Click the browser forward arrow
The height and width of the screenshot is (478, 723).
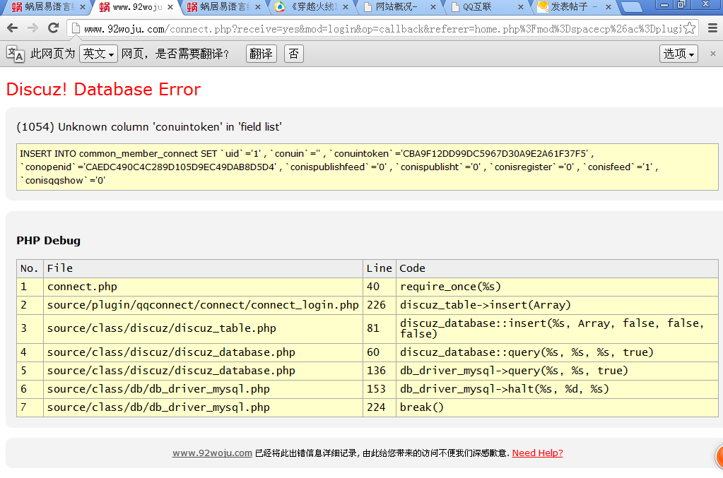click(33, 28)
